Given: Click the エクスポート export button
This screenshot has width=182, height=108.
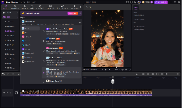Looking at the screenshot, I should (161, 2).
